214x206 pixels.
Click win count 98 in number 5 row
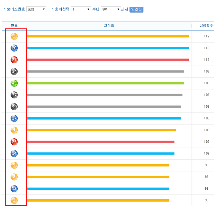207,165
